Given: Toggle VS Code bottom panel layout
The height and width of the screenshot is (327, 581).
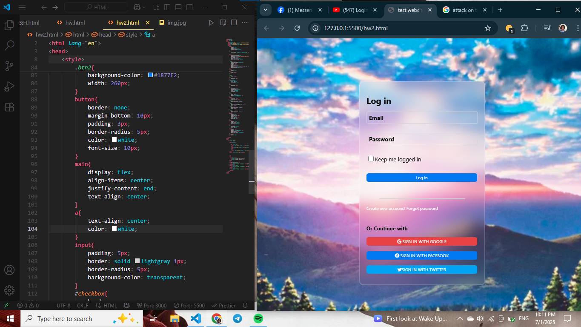Looking at the screenshot, I should click(x=178, y=7).
